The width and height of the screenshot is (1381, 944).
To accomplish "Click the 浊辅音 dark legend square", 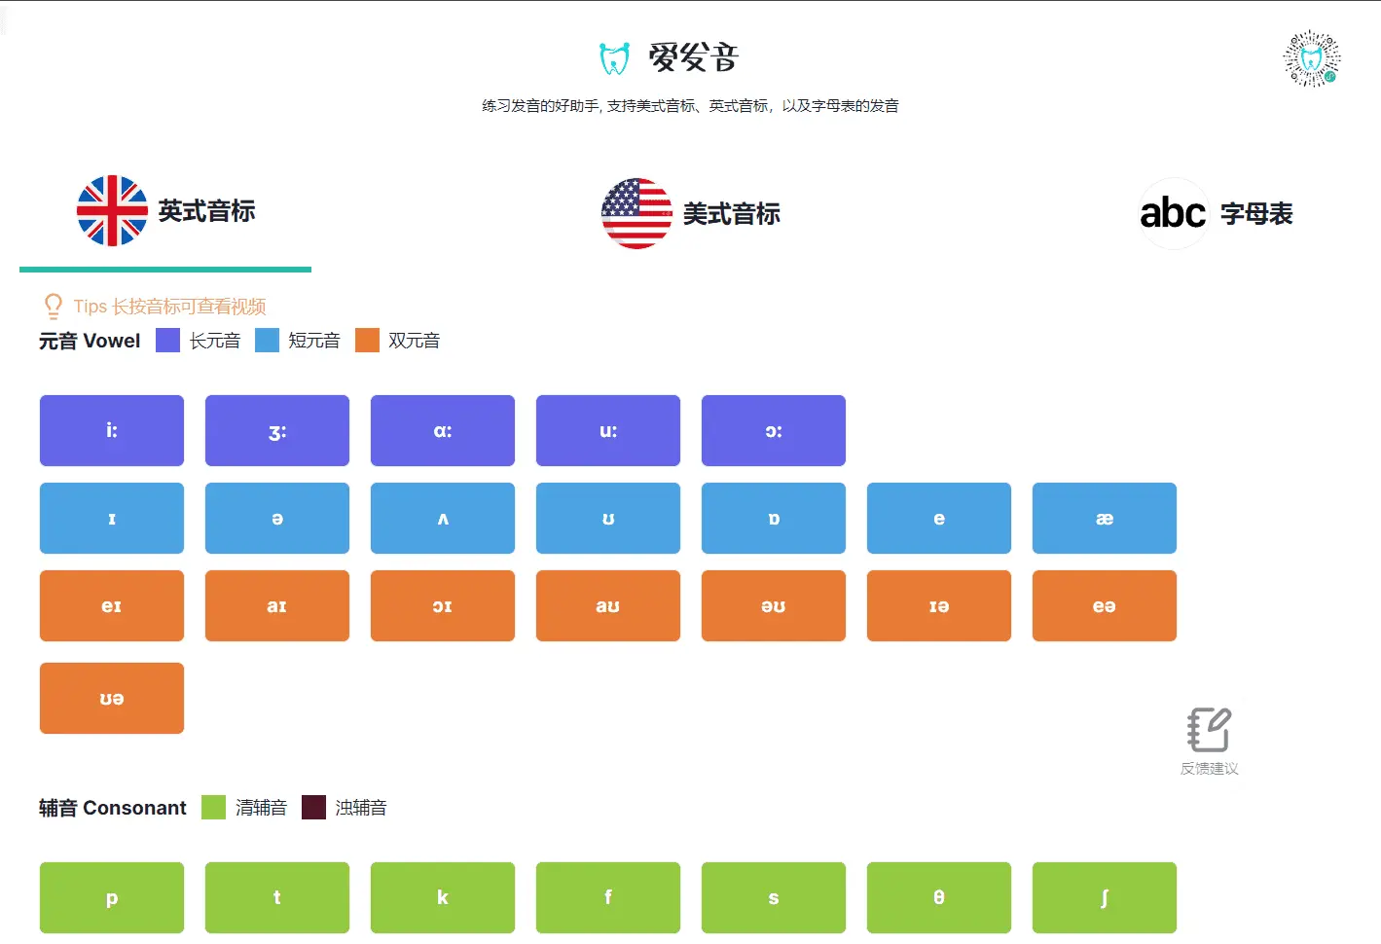I will pos(312,807).
